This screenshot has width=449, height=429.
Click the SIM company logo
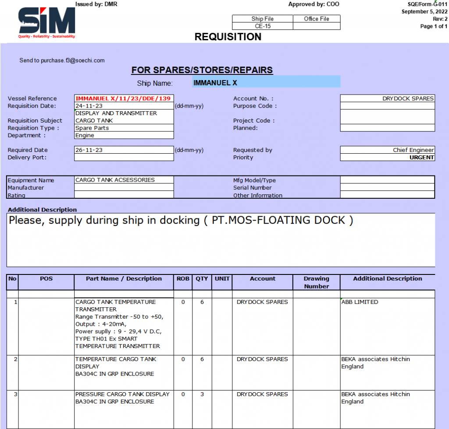coord(46,22)
